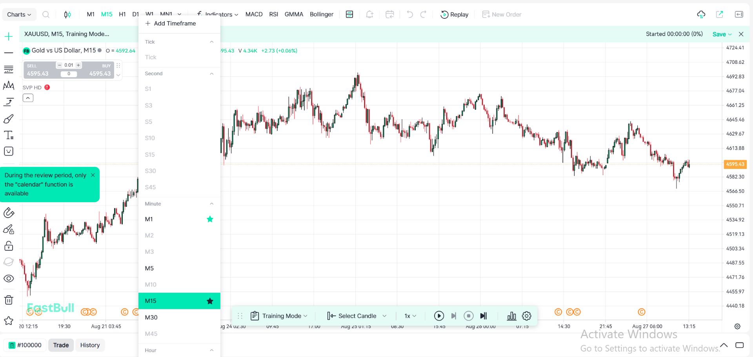Screen dimensions: 753x357
Task: Open the 1x playback speed dropdown
Action: click(410, 316)
